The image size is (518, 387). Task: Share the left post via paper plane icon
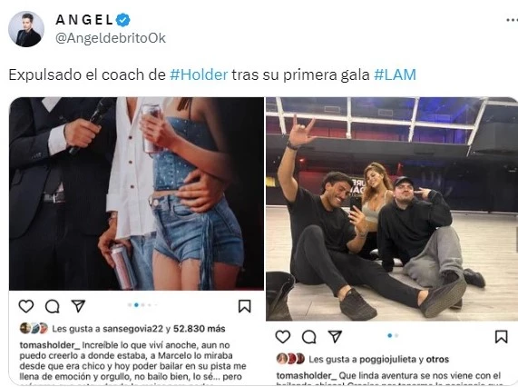tap(78, 306)
